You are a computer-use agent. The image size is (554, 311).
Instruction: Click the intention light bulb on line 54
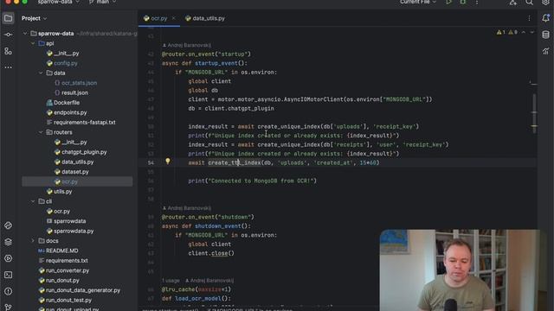pyautogui.click(x=168, y=162)
